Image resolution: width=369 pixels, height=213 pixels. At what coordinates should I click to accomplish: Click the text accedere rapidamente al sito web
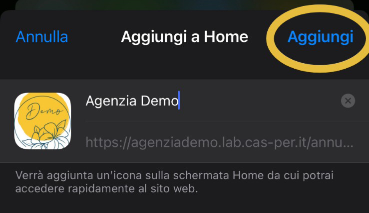tap(106, 189)
